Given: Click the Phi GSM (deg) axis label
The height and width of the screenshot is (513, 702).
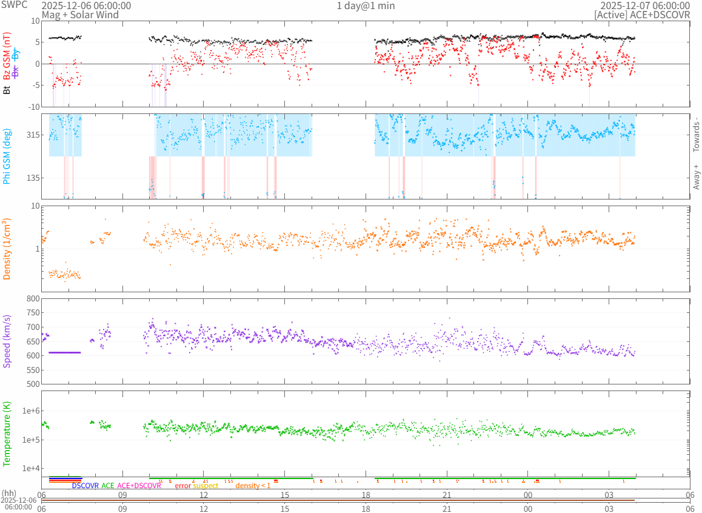Looking at the screenshot, I should pyautogui.click(x=7, y=156).
